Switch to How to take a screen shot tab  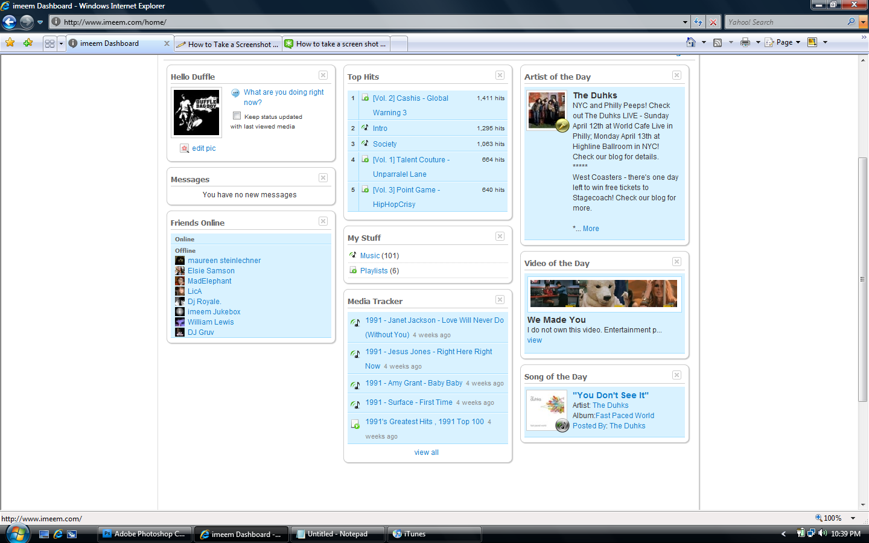[336, 44]
